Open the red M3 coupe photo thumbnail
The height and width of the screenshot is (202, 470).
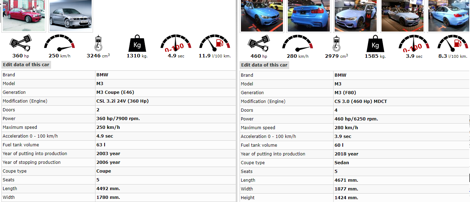tap(24, 16)
